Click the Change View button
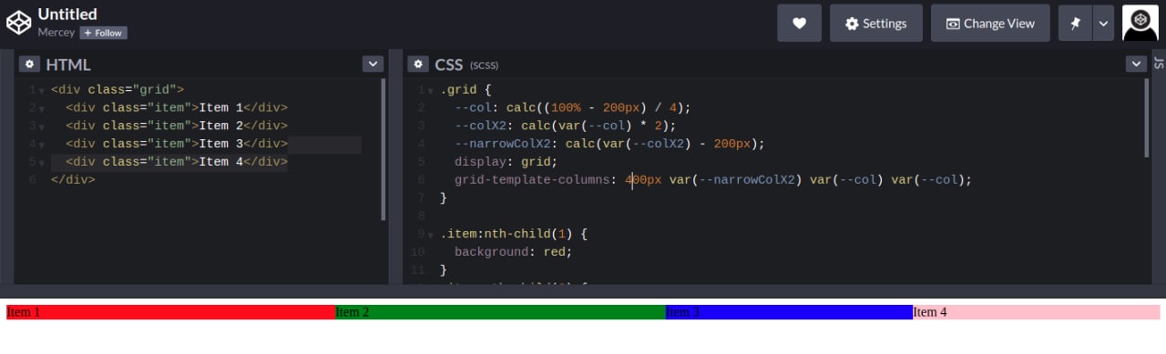The image size is (1166, 354). (x=991, y=23)
